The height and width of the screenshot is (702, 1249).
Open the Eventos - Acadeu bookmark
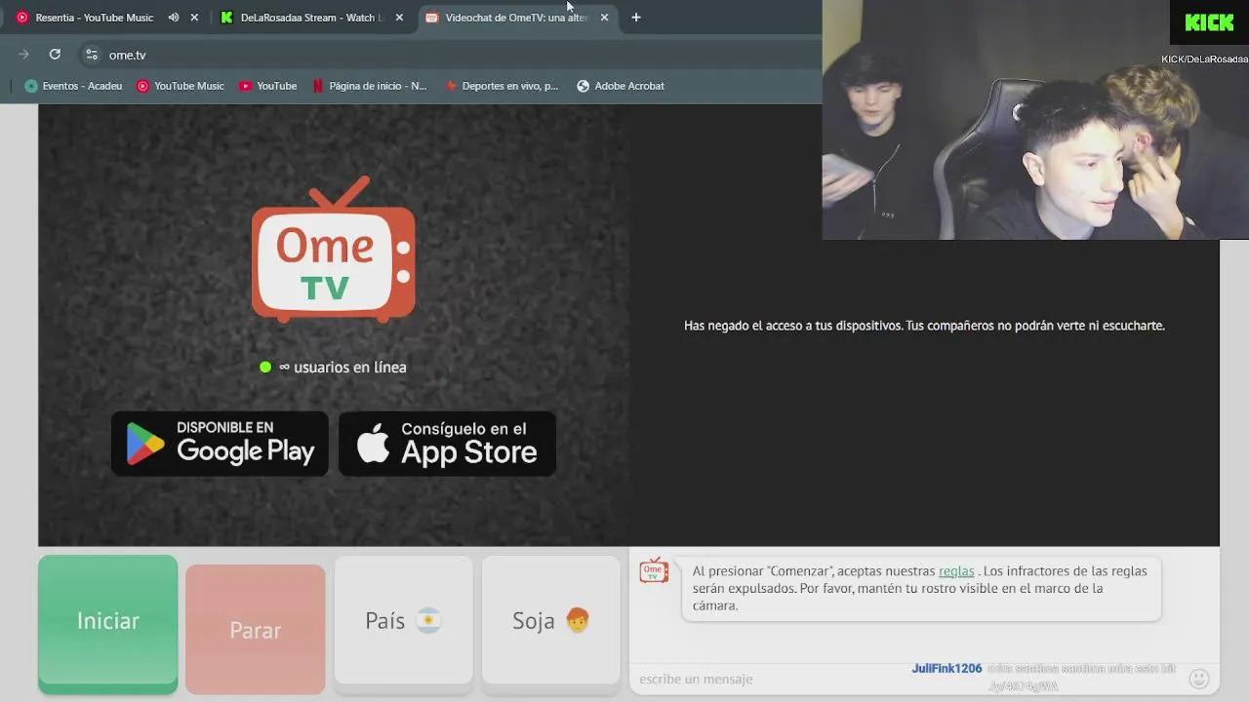73,86
